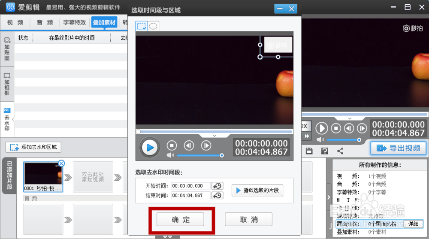Adjust the dialog volume slider
Screen dimensions: 429x239
point(199,155)
